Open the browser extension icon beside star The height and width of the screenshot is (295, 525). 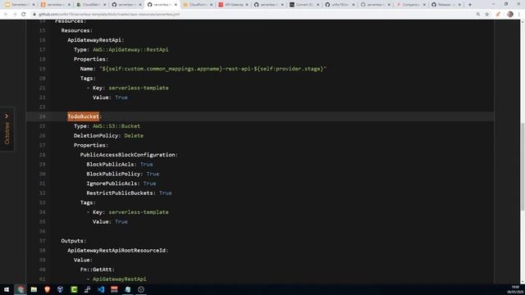tap(498, 15)
